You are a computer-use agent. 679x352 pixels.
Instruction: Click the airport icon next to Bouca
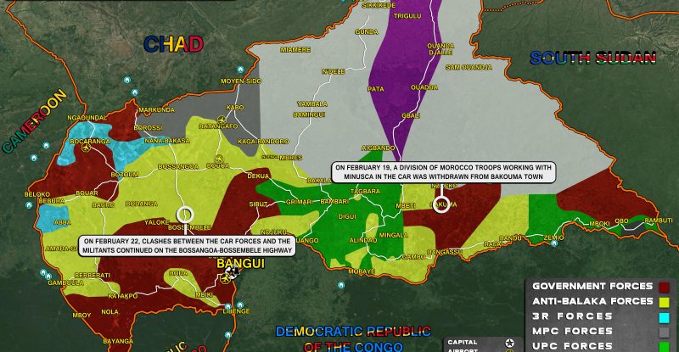pyautogui.click(x=220, y=159)
